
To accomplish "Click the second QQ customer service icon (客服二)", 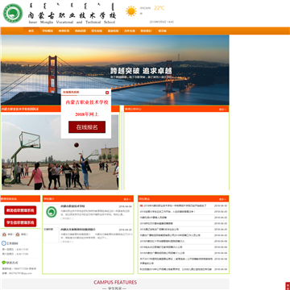I will point(18,234).
